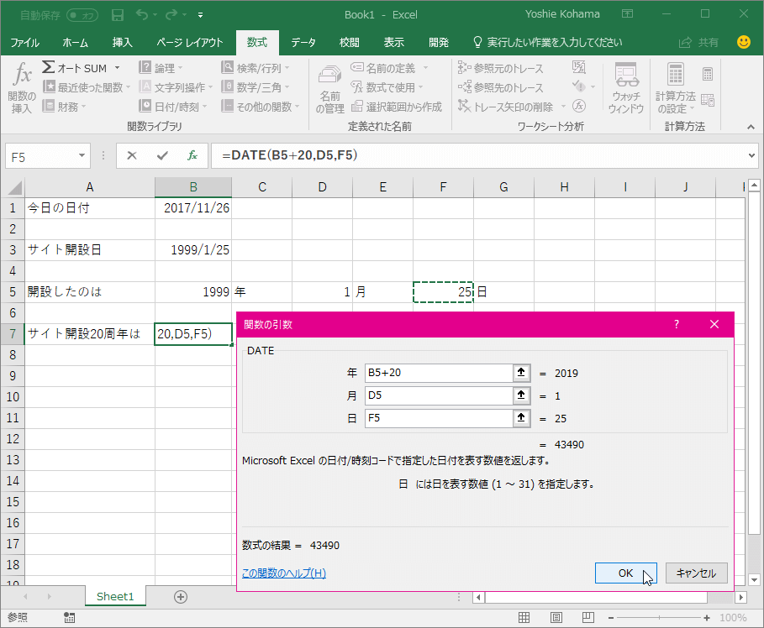Click the 月 argument input field
Viewport: 764px width, 628px height.
pyautogui.click(x=439, y=395)
